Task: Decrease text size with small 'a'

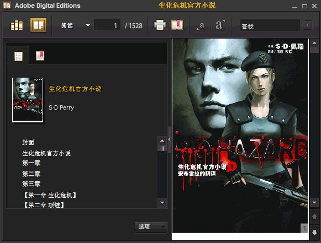Action: 201,26
